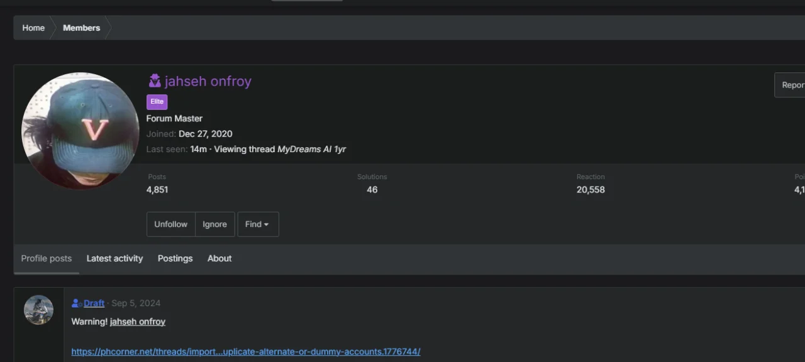Click the Reaction count 20,558
805x362 pixels.
pos(591,190)
